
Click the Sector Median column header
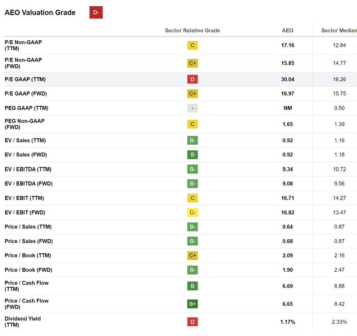[x=339, y=31]
